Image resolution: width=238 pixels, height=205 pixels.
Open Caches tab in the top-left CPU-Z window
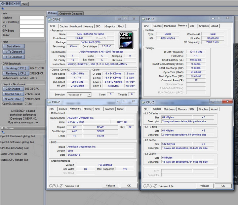(x=63, y=26)
